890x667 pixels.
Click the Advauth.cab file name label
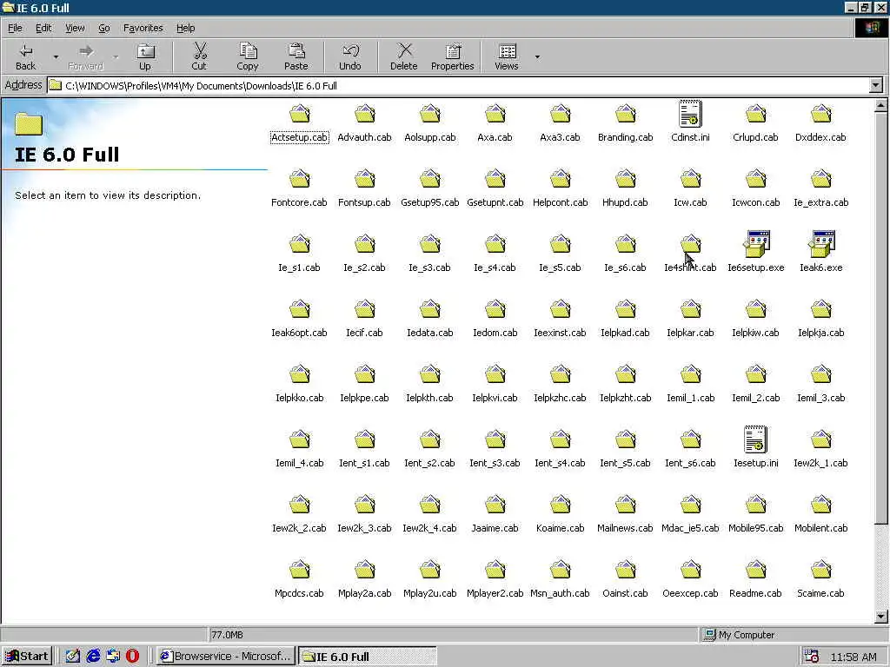[x=364, y=137]
